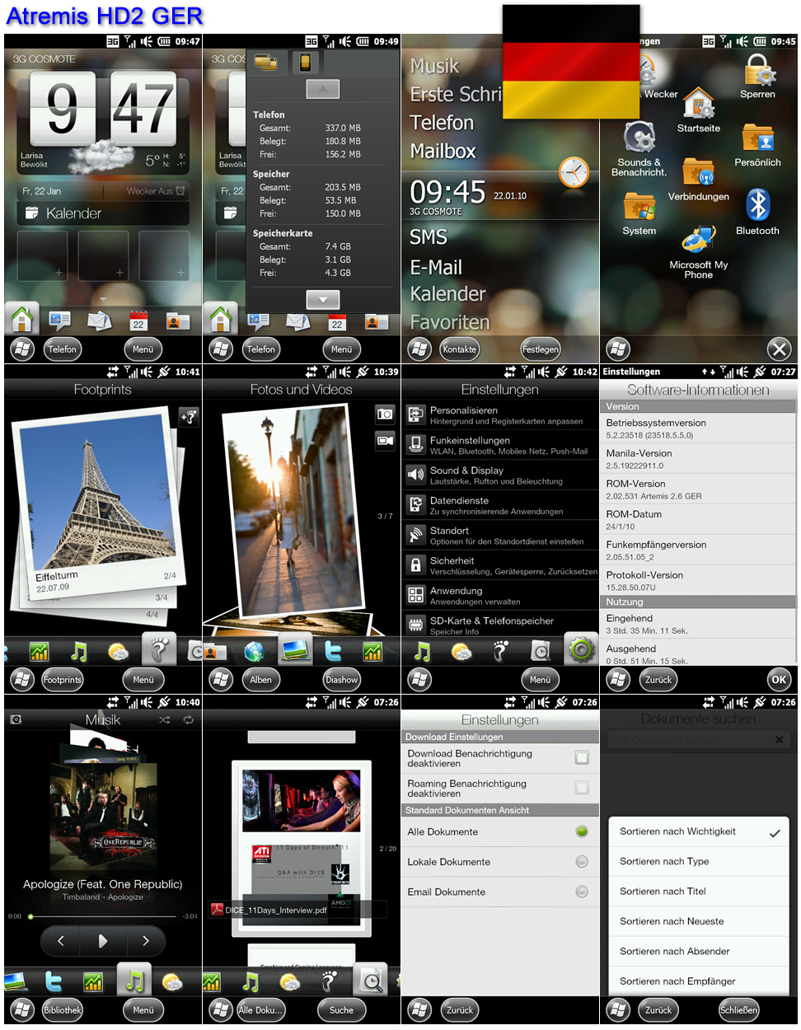
Task: Collapse memory panel with the up arrow
Action: [323, 89]
